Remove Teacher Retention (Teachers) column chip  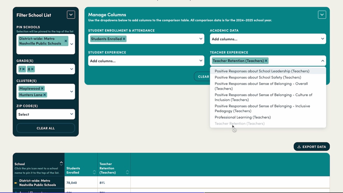coord(266,61)
